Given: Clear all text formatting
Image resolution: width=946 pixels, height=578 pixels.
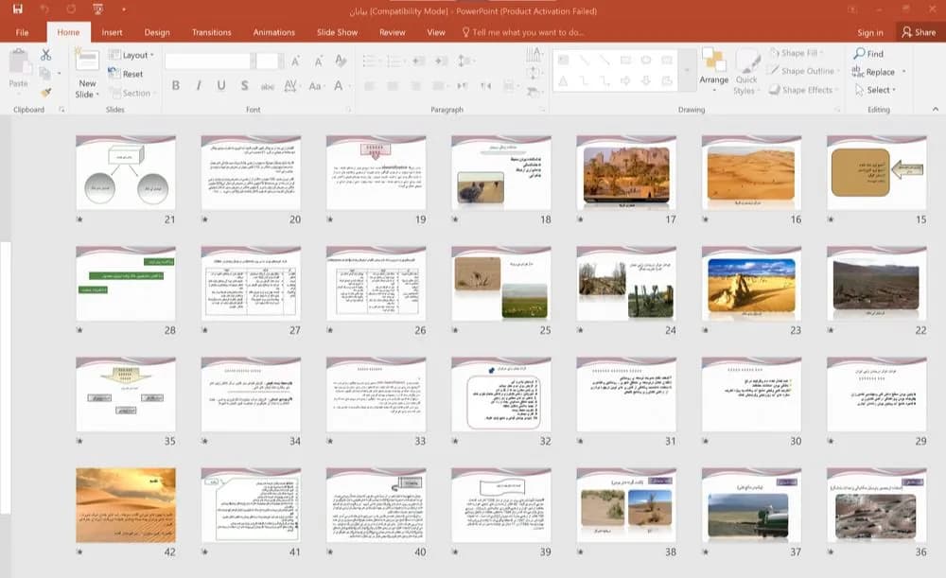Looking at the screenshot, I should [x=341, y=61].
